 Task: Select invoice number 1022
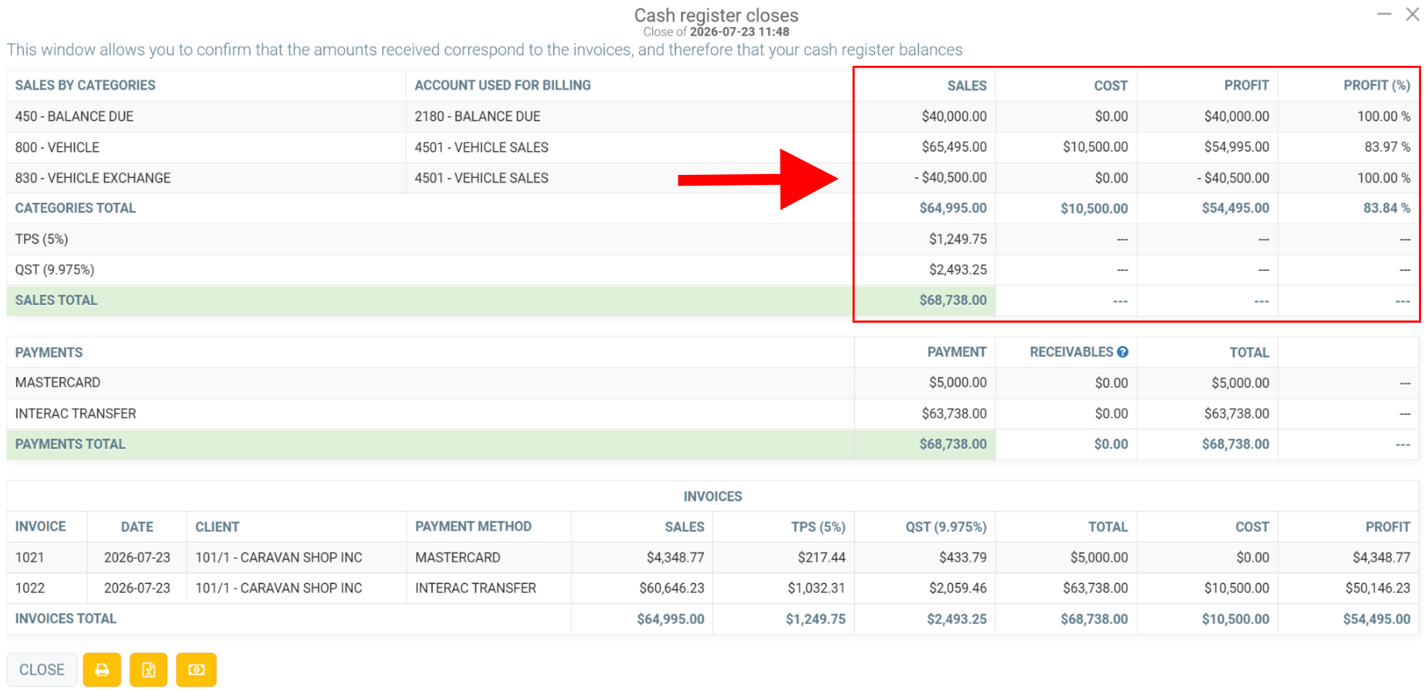coord(30,588)
